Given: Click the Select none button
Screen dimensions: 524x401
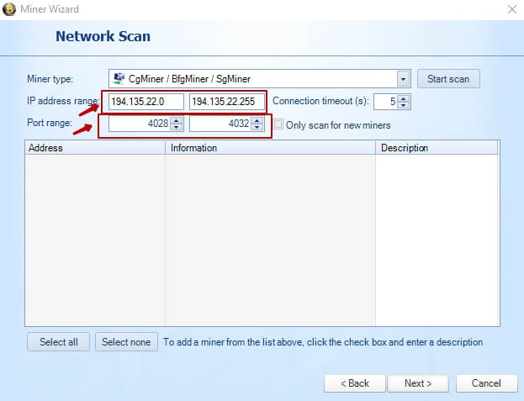Looking at the screenshot, I should [126, 342].
